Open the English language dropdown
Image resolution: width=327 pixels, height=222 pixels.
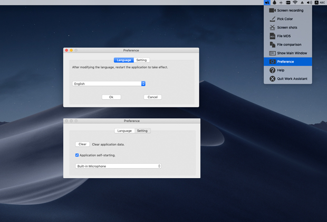[109, 84]
